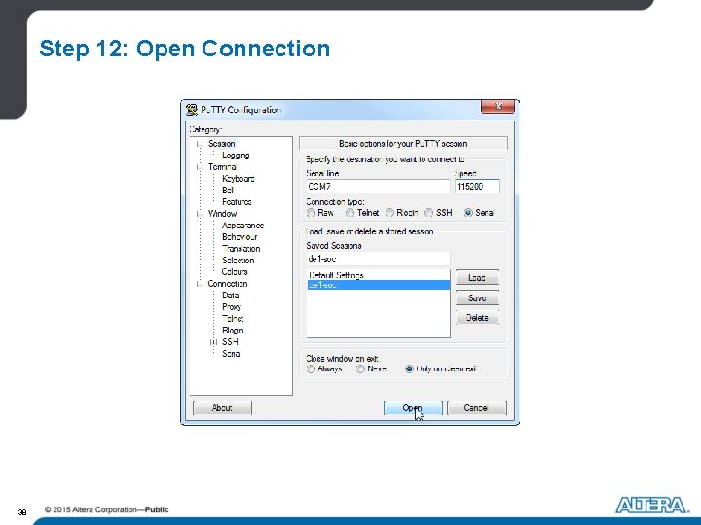The width and height of the screenshot is (701, 525).
Task: Expand the SSH tree node
Action: [x=213, y=342]
